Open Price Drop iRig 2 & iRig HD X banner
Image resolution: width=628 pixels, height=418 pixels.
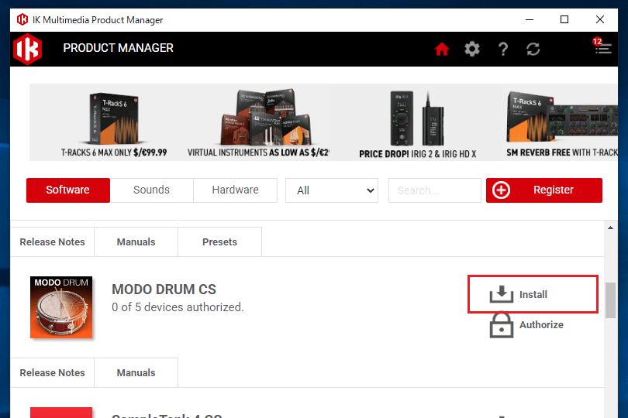[x=417, y=125]
